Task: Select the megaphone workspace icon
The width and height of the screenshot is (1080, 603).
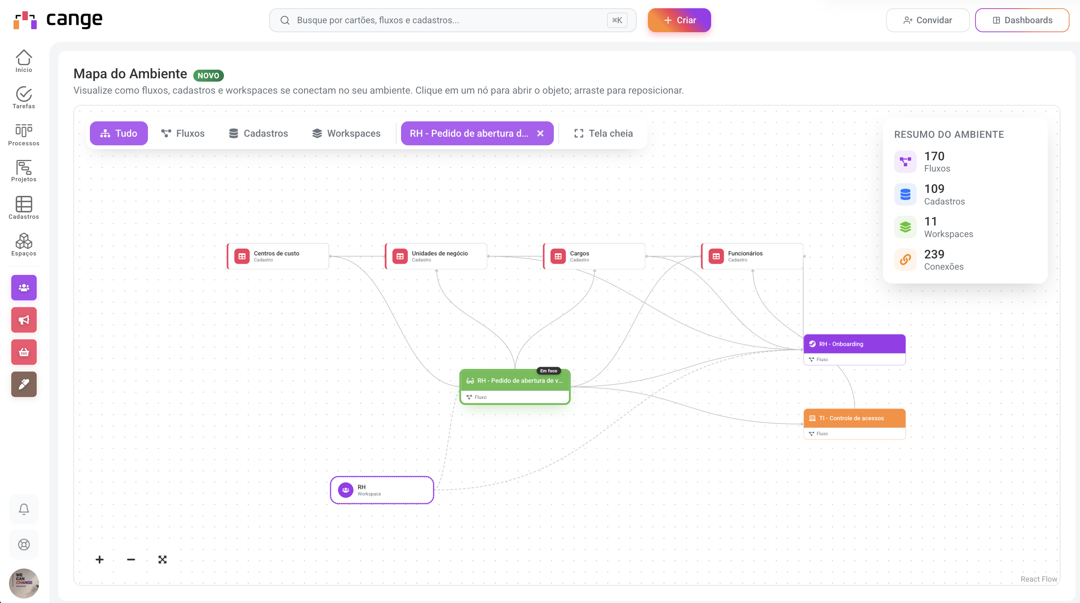Action: coord(24,320)
